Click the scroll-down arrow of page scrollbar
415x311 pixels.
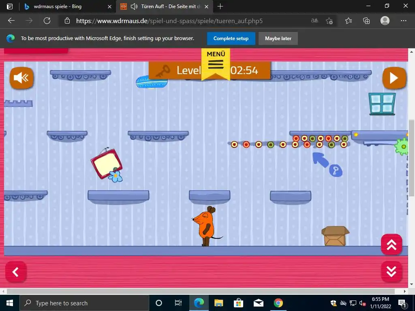point(411,284)
